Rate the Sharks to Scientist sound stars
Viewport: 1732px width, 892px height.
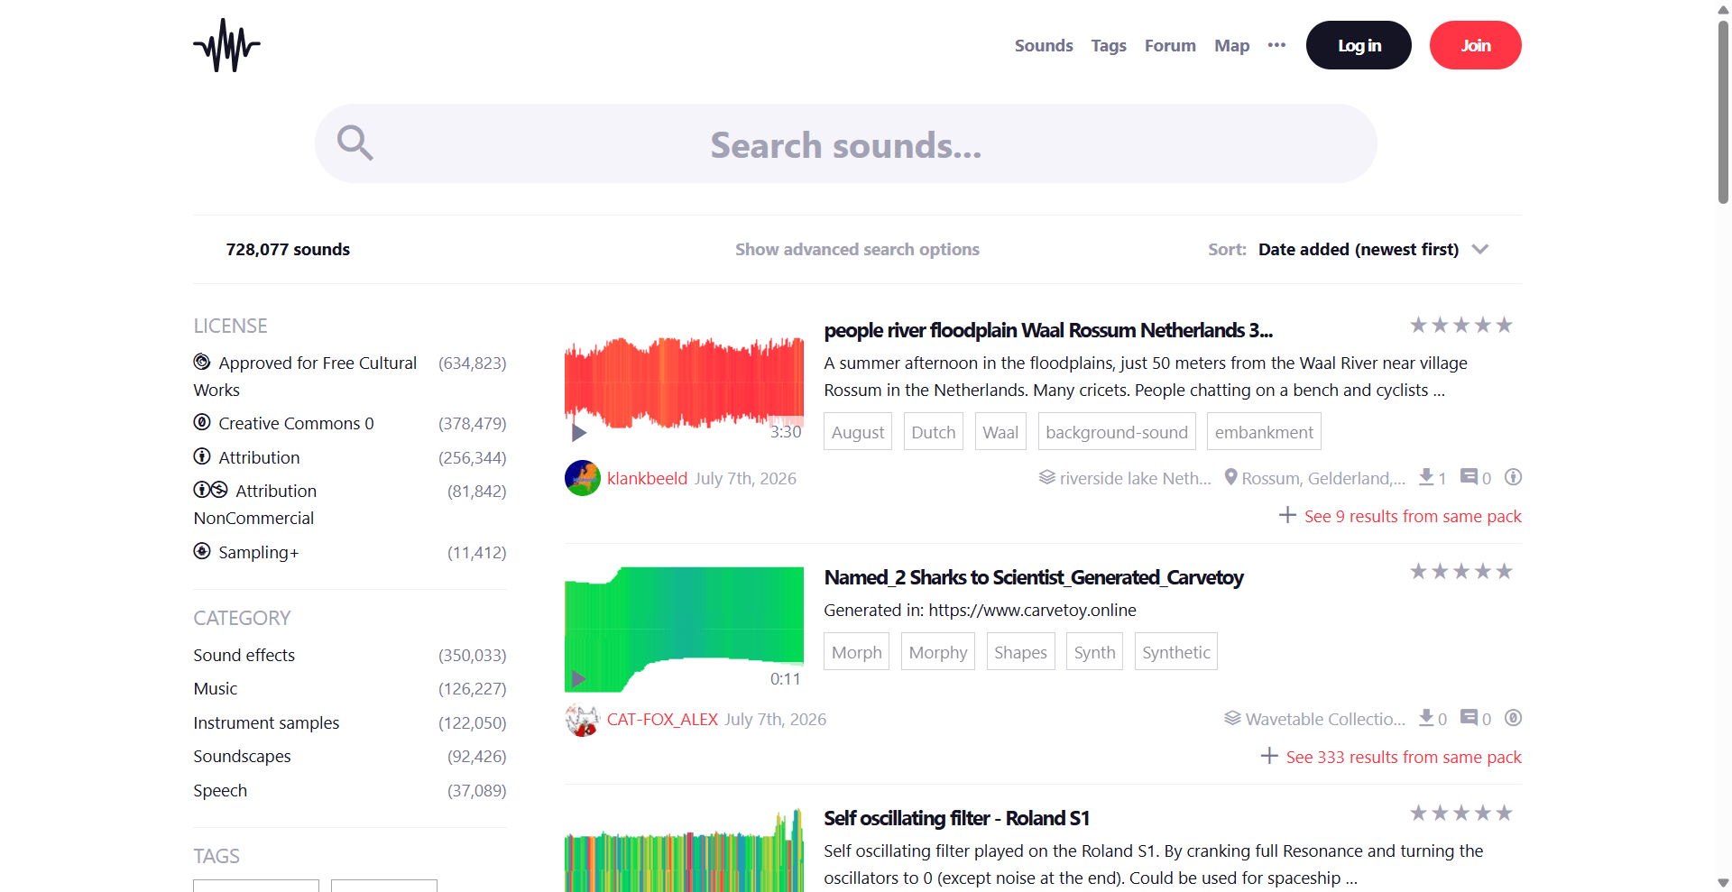(x=1461, y=572)
